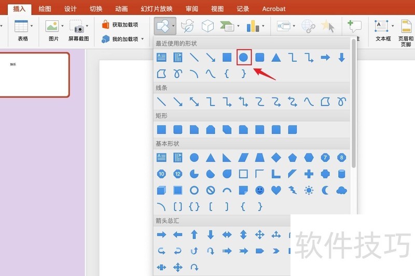Choose the smiley face shape

coord(259,190)
